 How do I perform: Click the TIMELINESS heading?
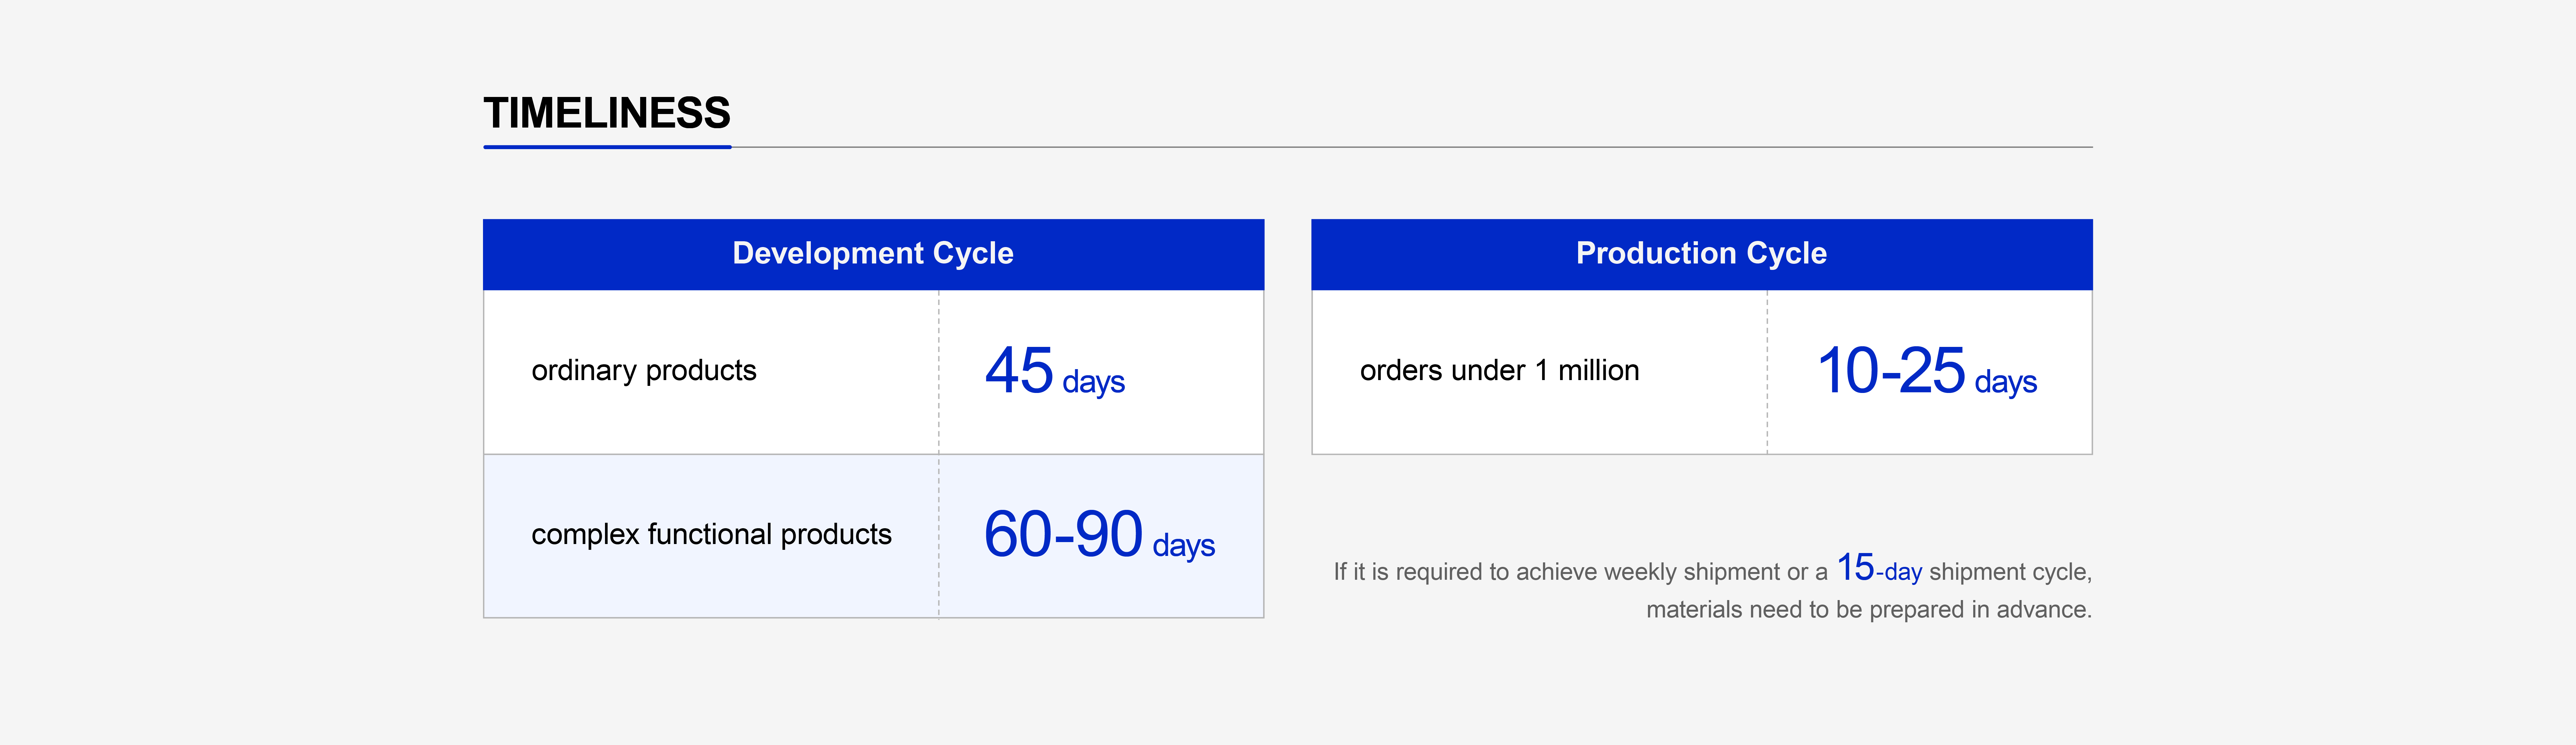607,113
